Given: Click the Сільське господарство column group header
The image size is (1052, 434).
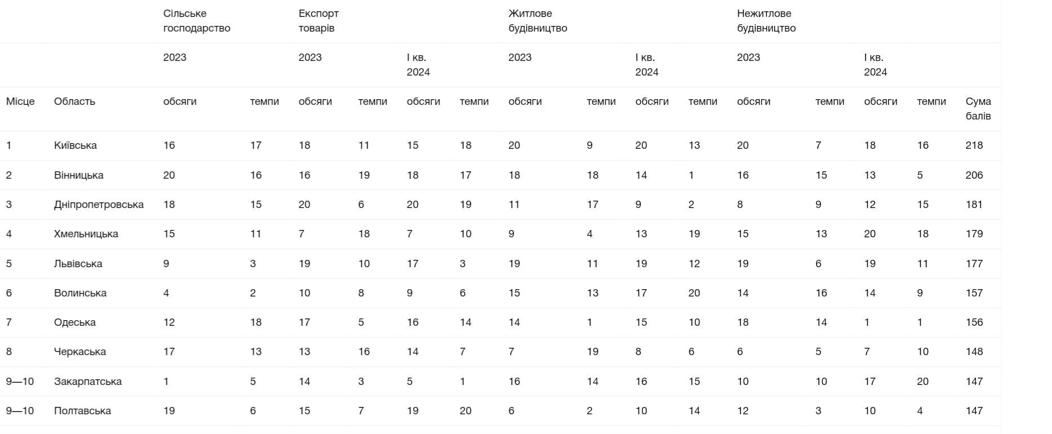Looking at the screenshot, I should click(197, 21).
